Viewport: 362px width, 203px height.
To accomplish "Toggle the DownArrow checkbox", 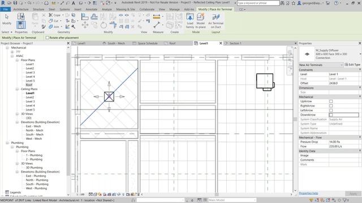I will pos(331,115).
